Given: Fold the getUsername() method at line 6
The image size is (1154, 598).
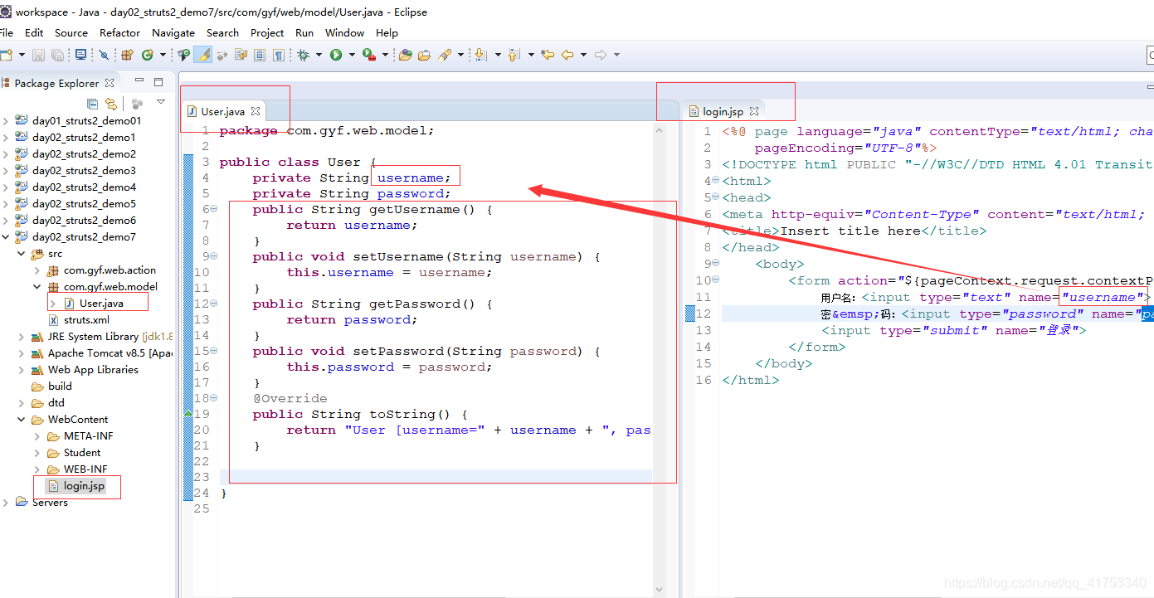Looking at the screenshot, I should [x=213, y=209].
